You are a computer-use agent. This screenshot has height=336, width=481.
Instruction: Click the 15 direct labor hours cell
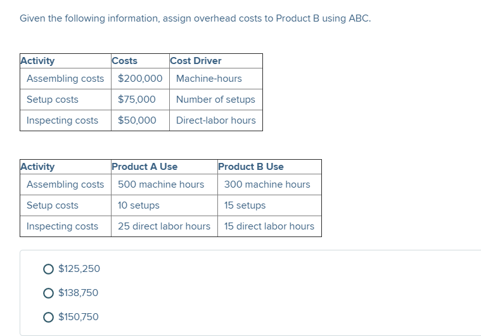(x=269, y=226)
